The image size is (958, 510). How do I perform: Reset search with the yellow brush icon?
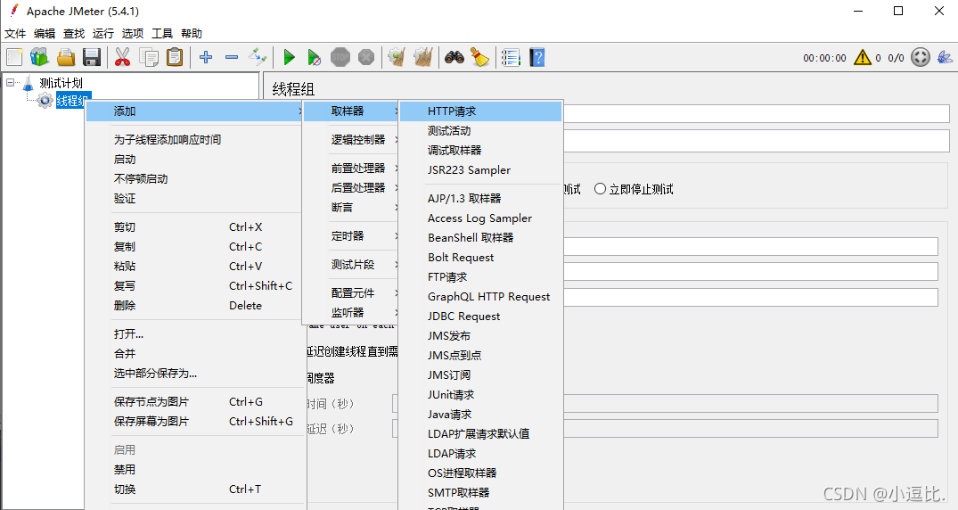(480, 57)
